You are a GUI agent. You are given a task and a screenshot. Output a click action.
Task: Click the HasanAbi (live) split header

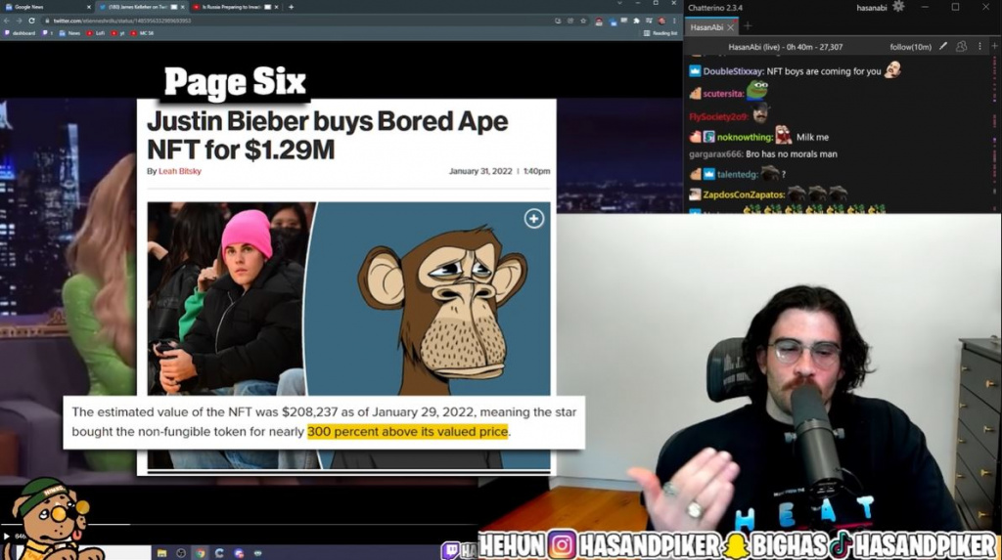786,47
